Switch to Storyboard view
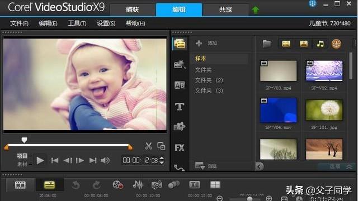The width and height of the screenshot is (358, 201). 20,185
